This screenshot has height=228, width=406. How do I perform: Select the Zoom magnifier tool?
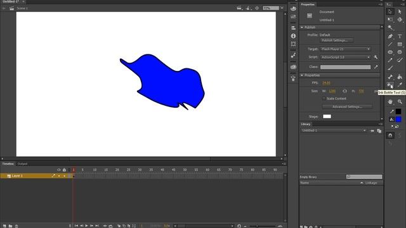click(400, 102)
